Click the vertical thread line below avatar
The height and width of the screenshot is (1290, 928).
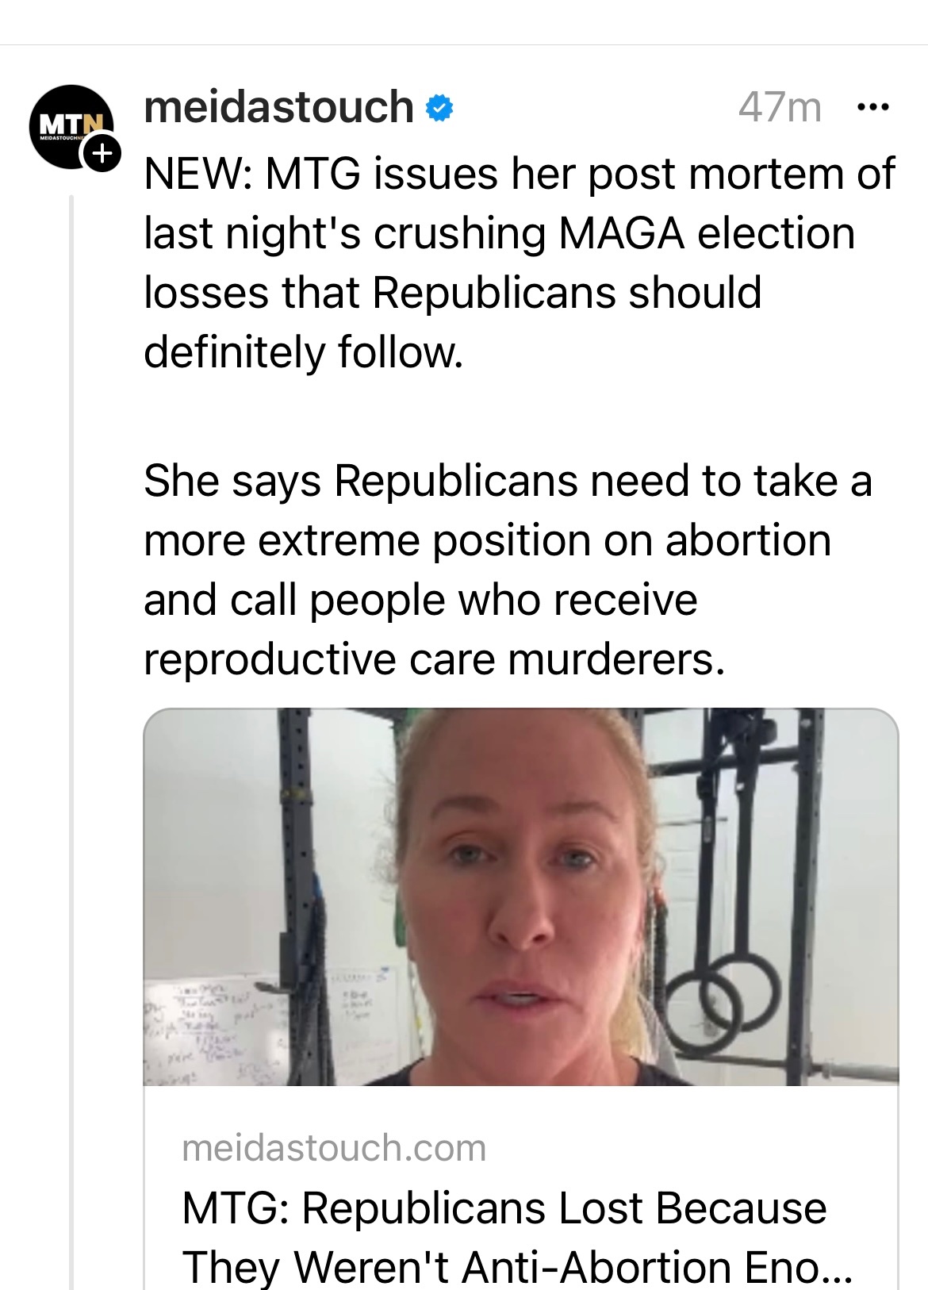71,714
